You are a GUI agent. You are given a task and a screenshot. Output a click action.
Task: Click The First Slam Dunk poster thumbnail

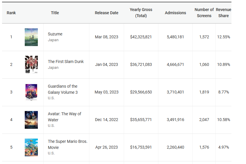tap(31, 64)
